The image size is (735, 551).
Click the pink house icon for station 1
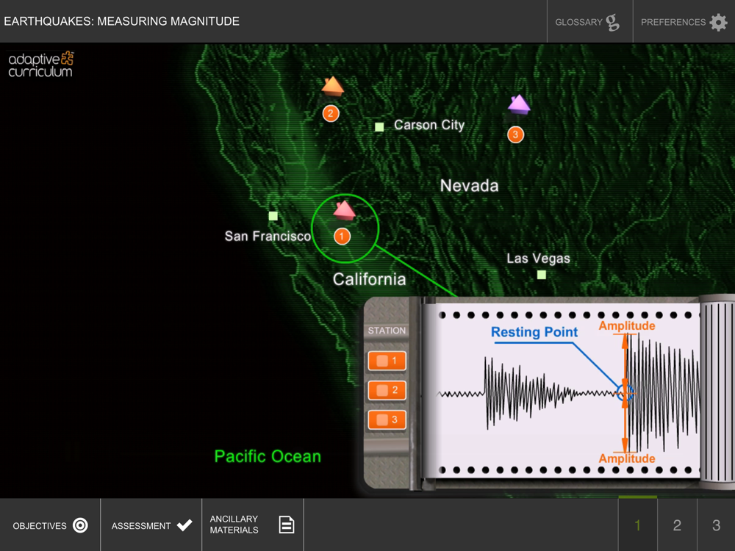coord(344,210)
